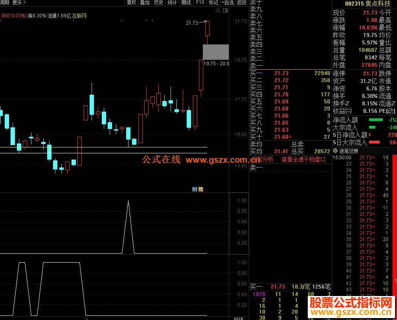Open the 财 finance badge icon
The image size is (397, 320).
tap(195, 189)
